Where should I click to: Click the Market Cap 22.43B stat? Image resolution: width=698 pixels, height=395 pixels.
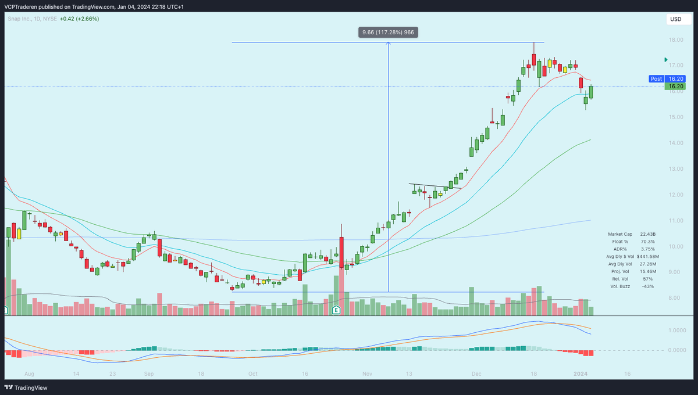[632, 234]
